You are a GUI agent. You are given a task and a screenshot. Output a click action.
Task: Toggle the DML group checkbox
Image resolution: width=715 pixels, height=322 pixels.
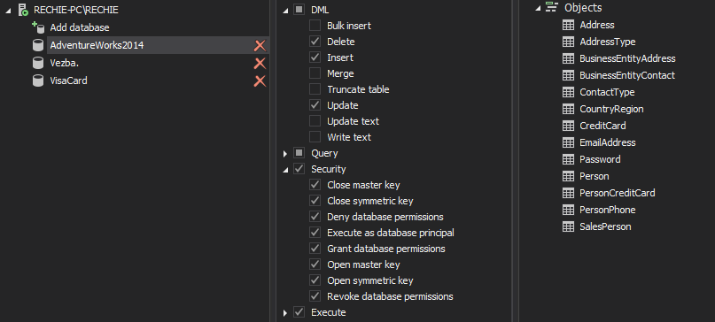click(299, 10)
